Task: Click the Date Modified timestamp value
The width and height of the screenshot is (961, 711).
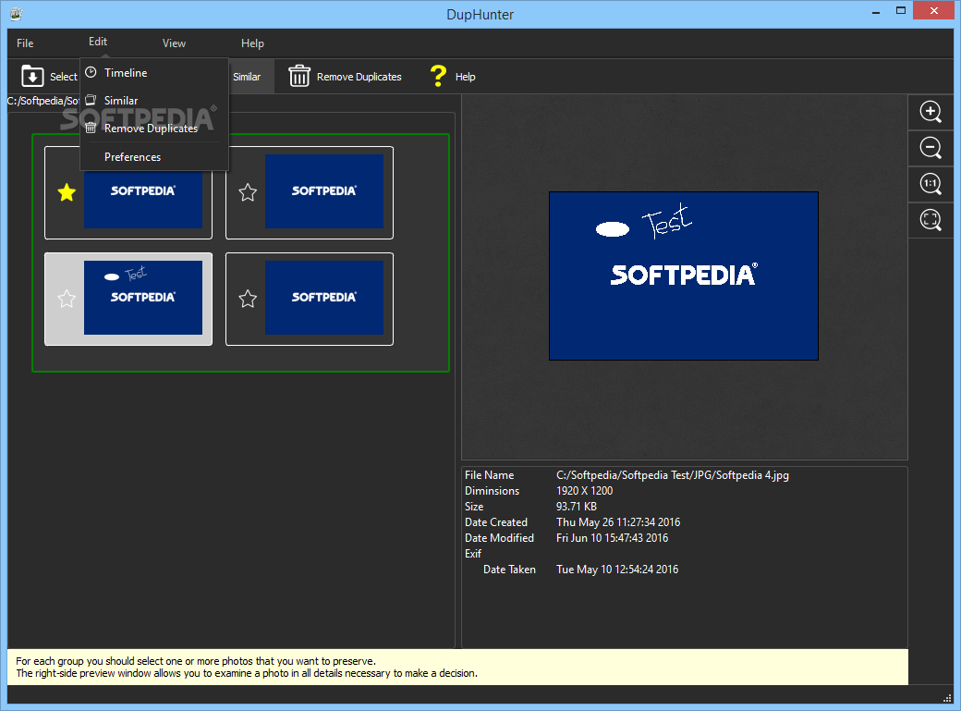Action: 612,538
